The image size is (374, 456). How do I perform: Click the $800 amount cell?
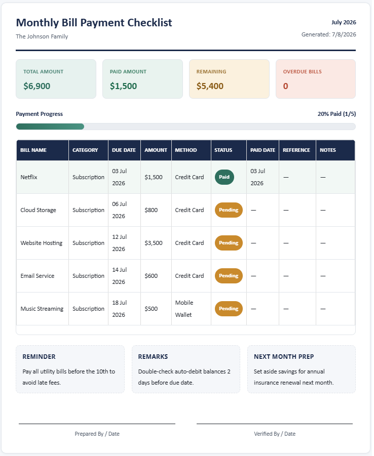click(156, 210)
